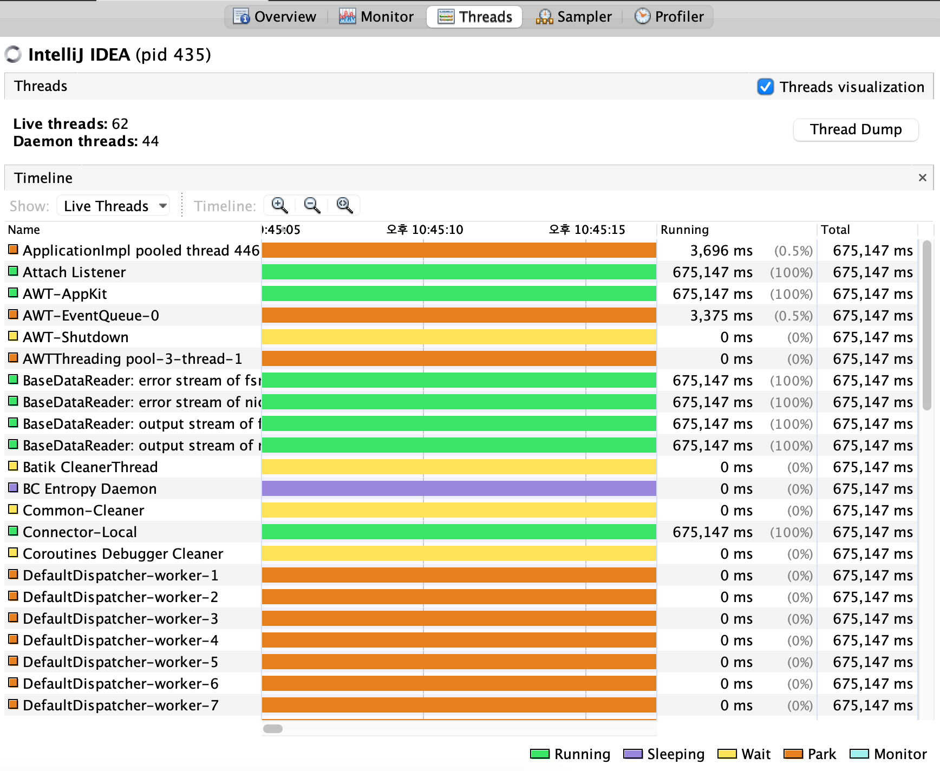Click the 10:45:15 timeline time marker

click(x=587, y=230)
